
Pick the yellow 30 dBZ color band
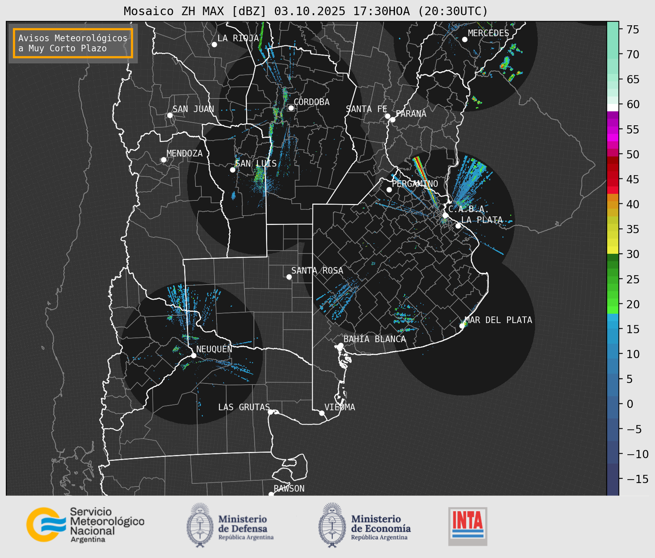612,251
